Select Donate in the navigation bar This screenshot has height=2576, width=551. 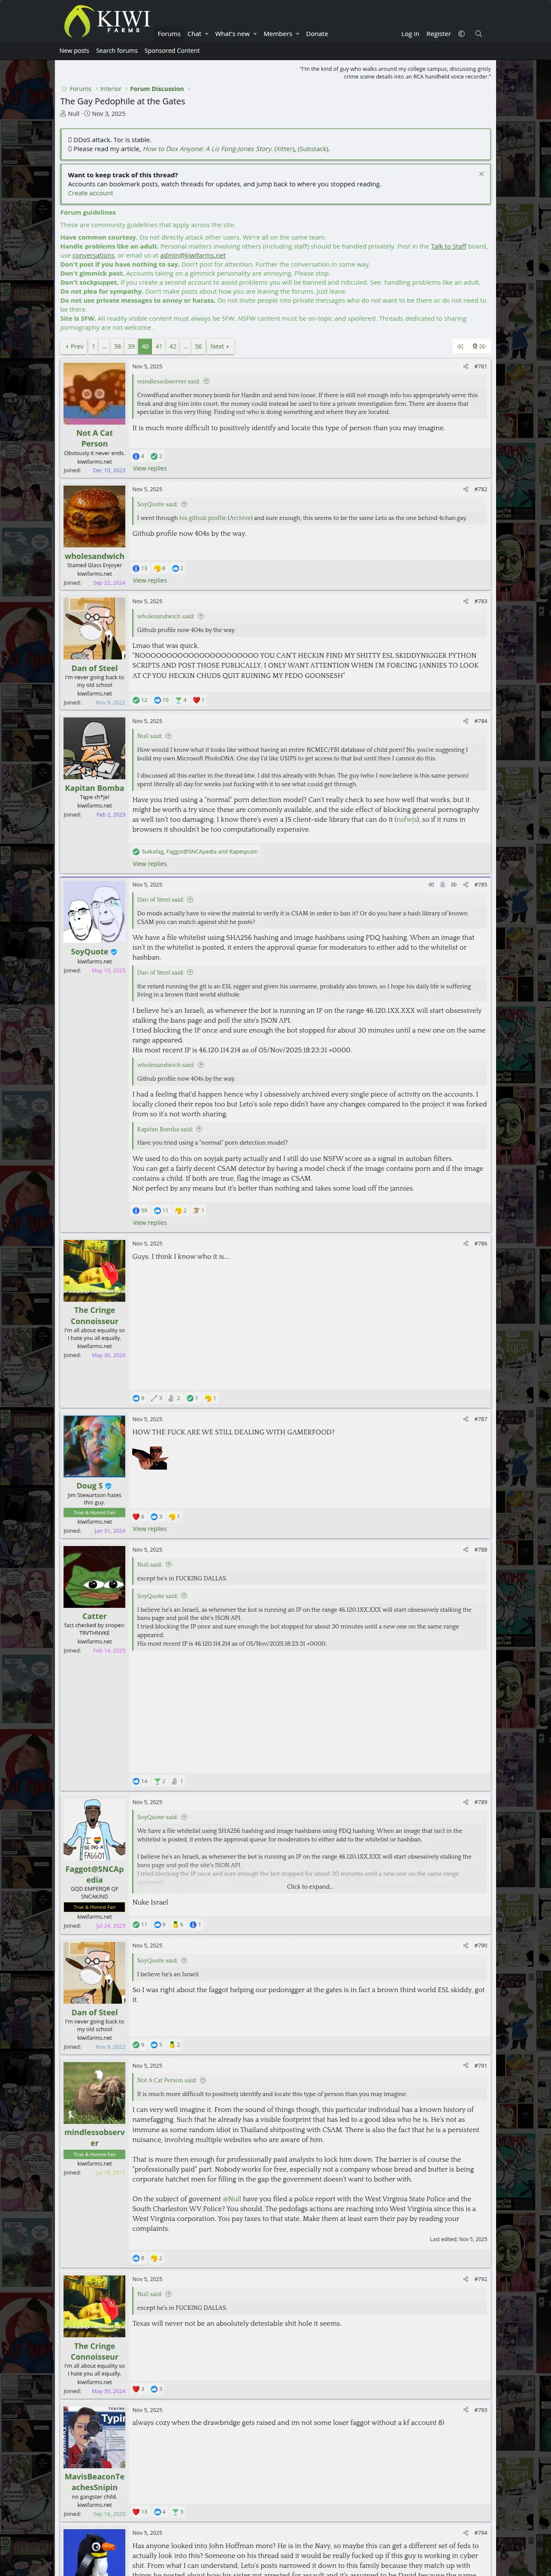(x=317, y=34)
